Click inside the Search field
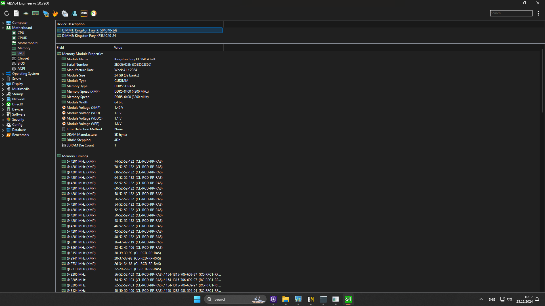 511,13
